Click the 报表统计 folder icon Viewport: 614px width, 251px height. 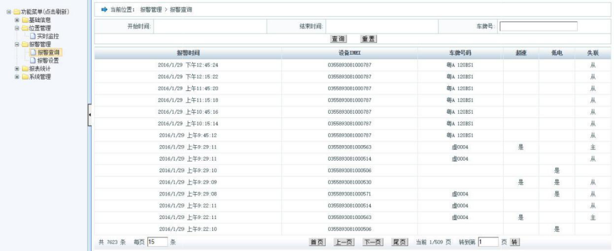point(24,68)
